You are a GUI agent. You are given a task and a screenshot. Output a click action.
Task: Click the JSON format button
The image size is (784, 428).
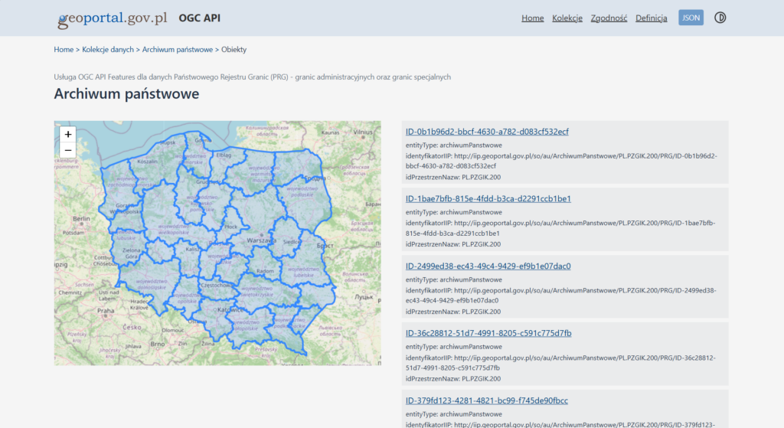click(x=691, y=18)
